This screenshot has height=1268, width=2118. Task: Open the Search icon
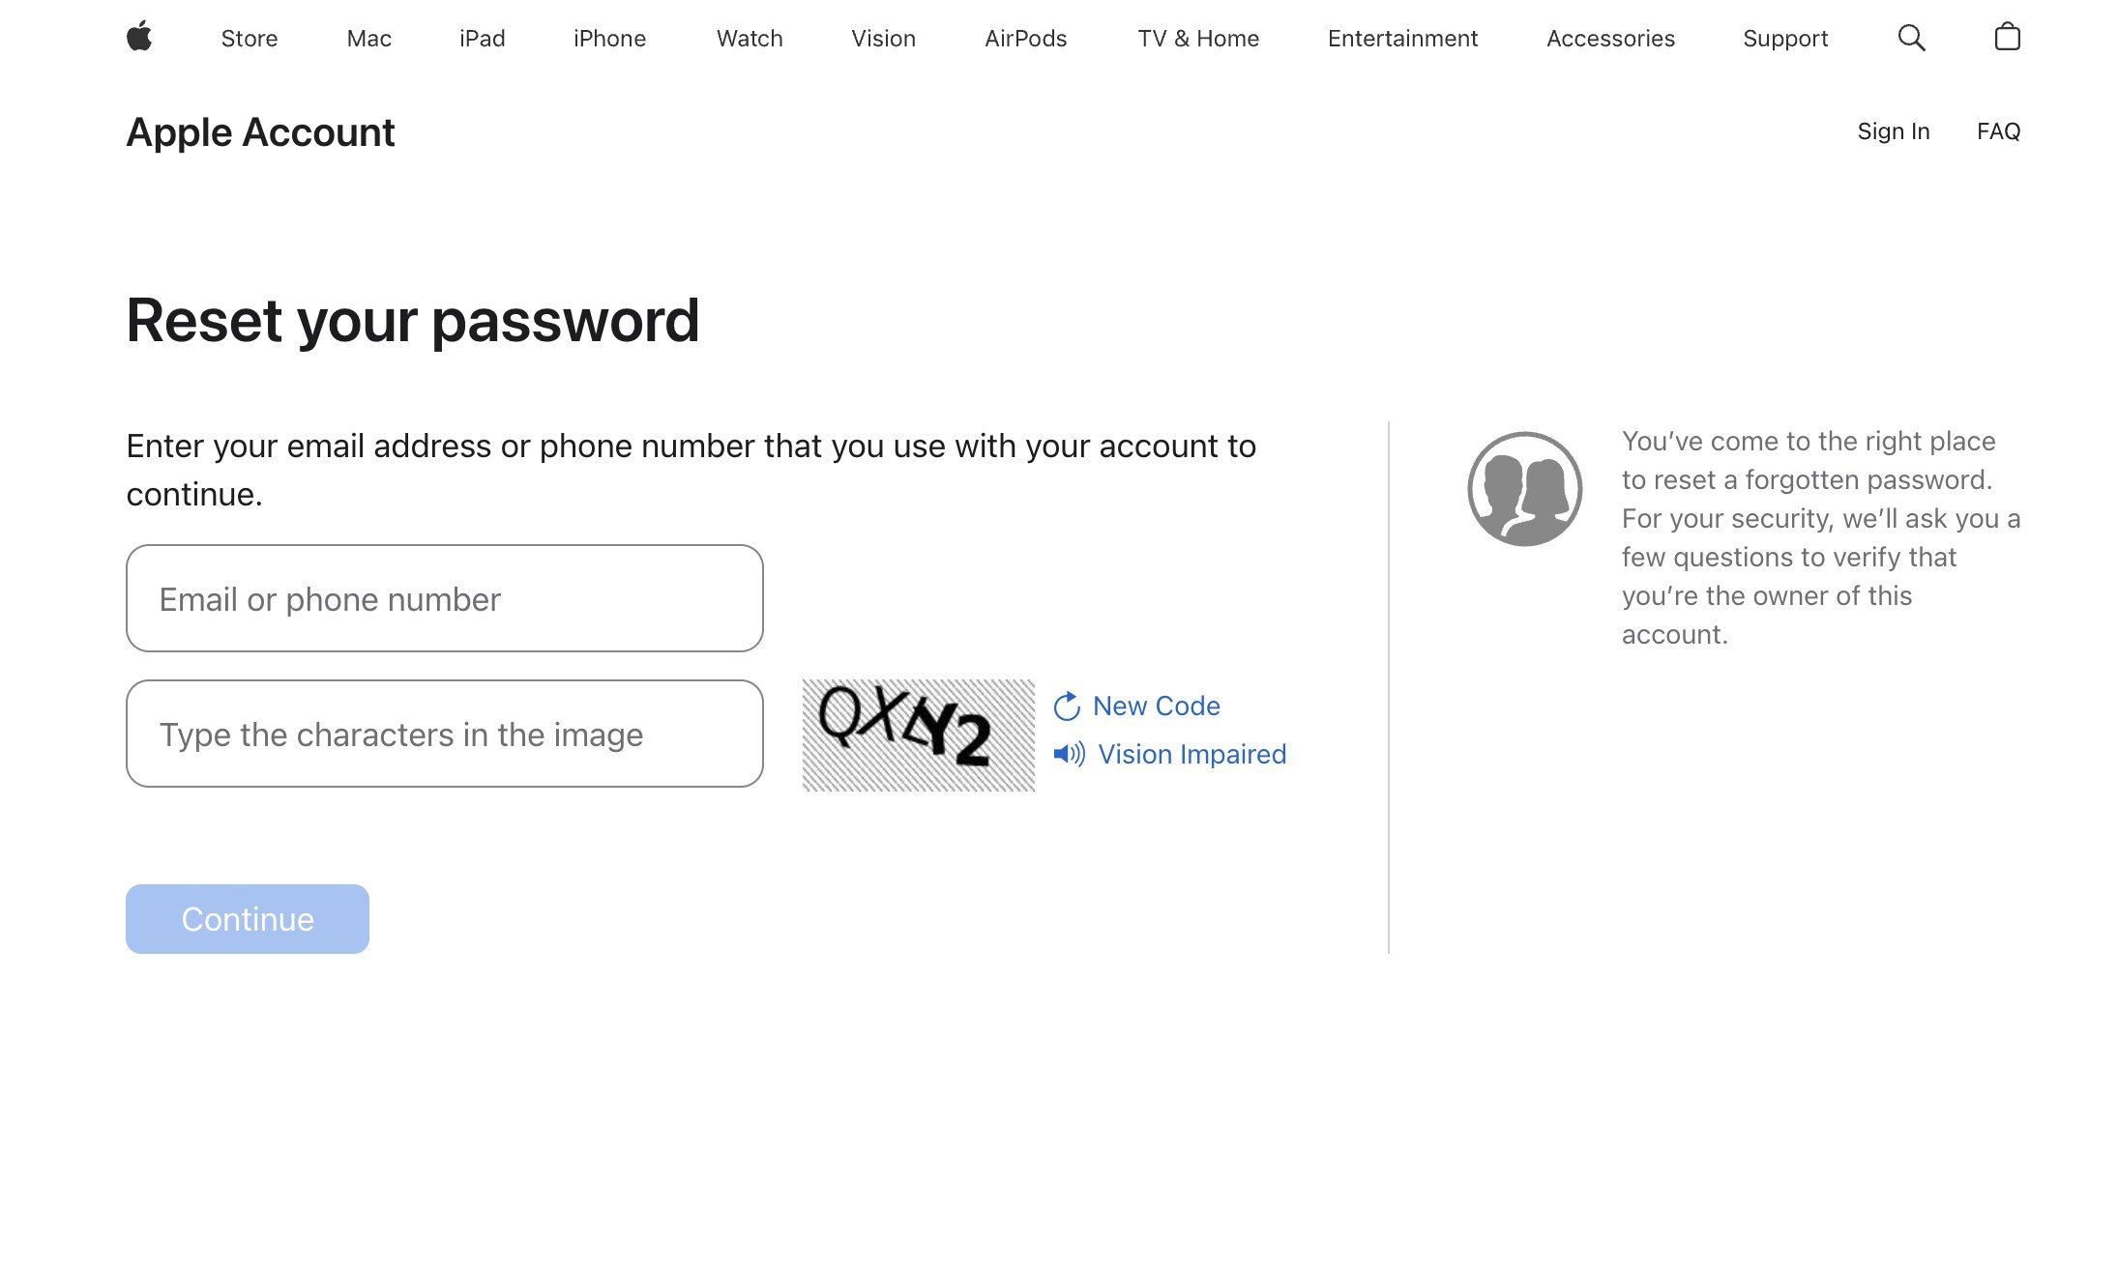1911,38
